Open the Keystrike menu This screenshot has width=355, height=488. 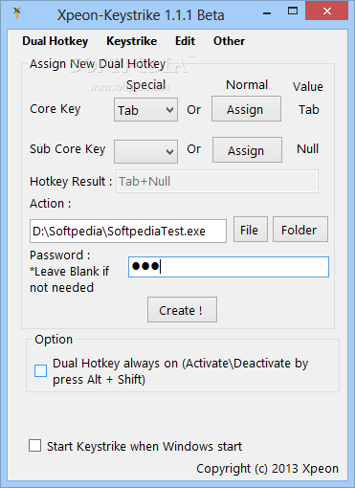pyautogui.click(x=131, y=41)
